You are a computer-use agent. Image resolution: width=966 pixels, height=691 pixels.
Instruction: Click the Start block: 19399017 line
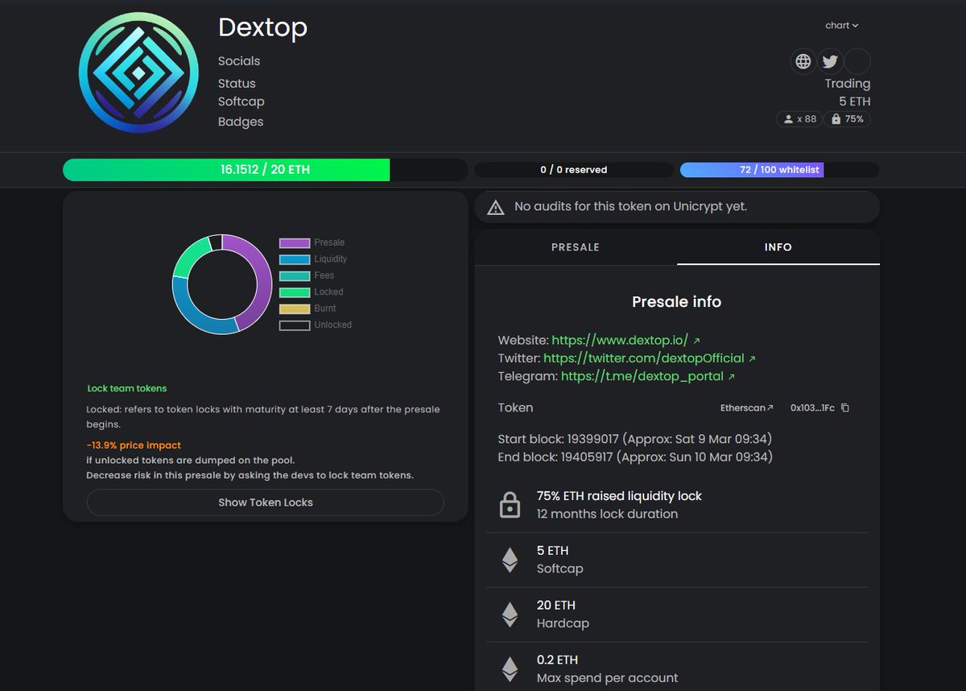(x=635, y=439)
